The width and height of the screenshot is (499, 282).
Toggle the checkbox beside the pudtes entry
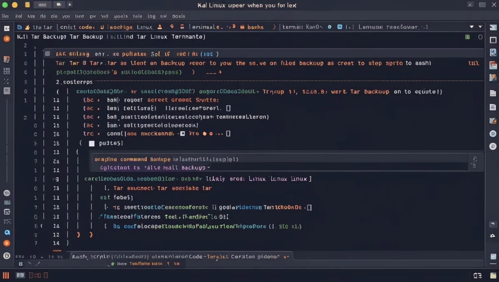coord(91,143)
